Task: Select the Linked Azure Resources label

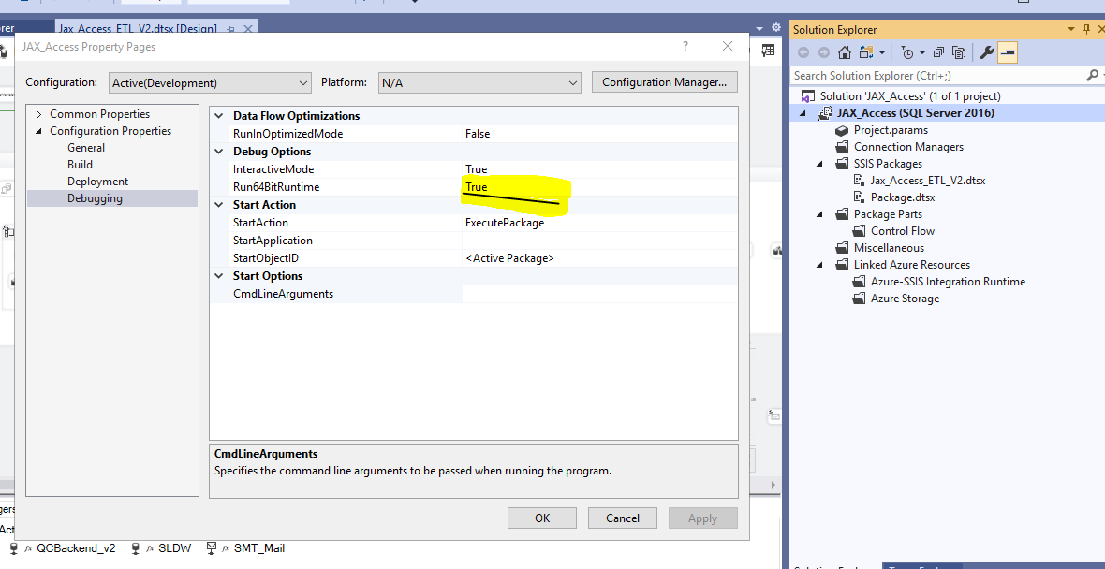Action: (912, 265)
